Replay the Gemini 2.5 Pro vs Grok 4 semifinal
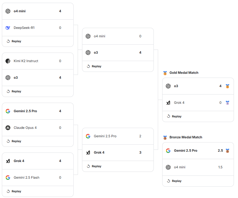The width and height of the screenshot is (238, 198). pyautogui.click(x=94, y=166)
